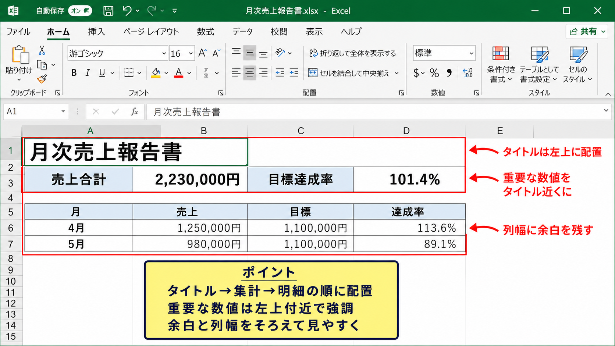Click the formula bar text 月次売上報告書
The height and width of the screenshot is (346, 615).
(x=187, y=112)
